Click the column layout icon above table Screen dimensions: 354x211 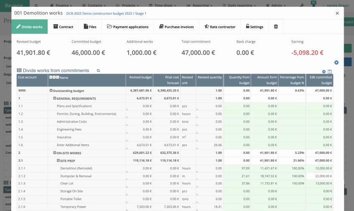(x=330, y=72)
